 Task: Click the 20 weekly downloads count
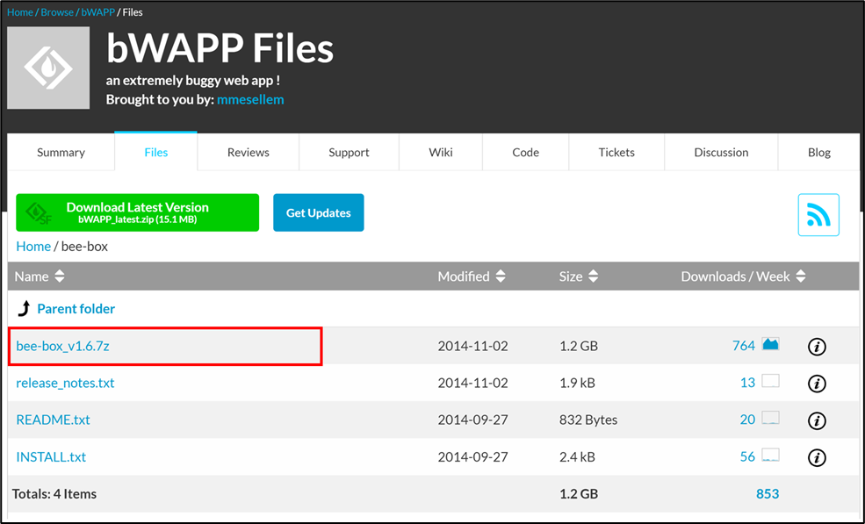click(x=747, y=420)
